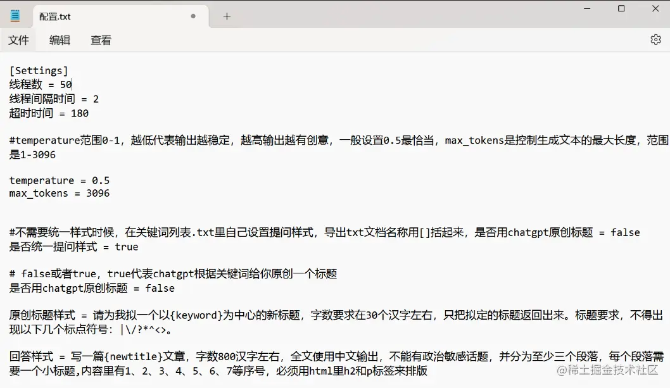
Task: Click the line 是否统一提问样式 = true
Action: 74,247
